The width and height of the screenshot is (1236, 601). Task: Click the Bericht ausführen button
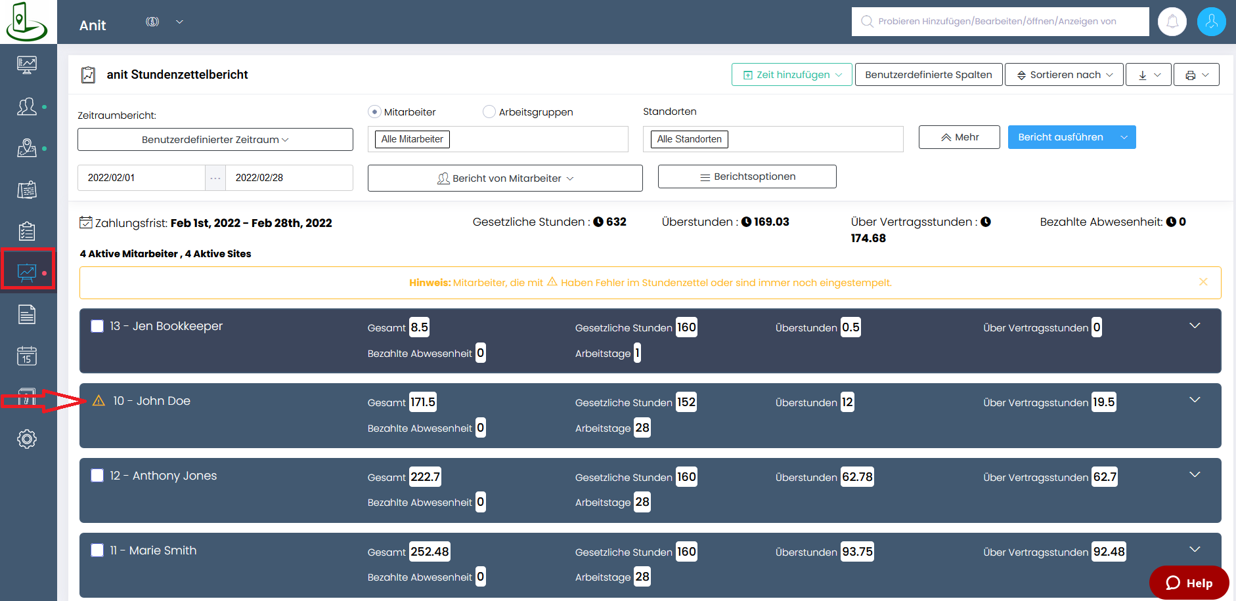click(x=1060, y=137)
